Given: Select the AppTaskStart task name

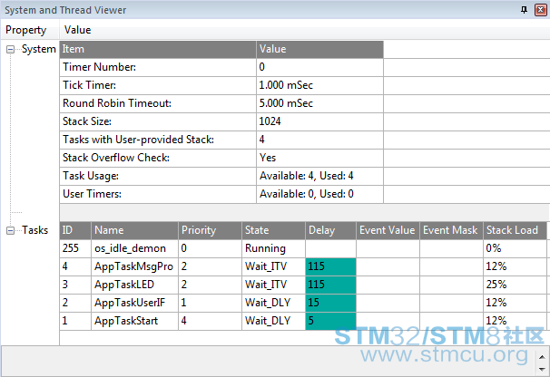Looking at the screenshot, I should point(126,321).
